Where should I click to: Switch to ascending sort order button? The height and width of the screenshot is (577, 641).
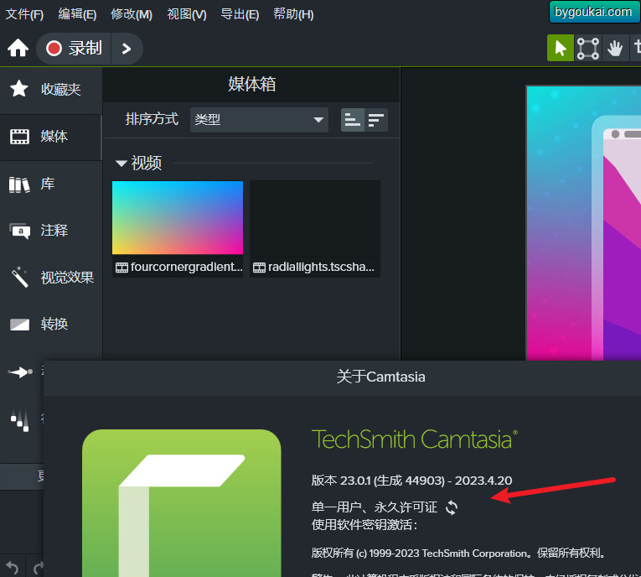[353, 120]
